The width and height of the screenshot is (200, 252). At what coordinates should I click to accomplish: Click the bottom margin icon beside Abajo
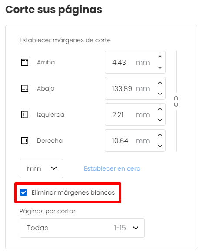(25, 88)
